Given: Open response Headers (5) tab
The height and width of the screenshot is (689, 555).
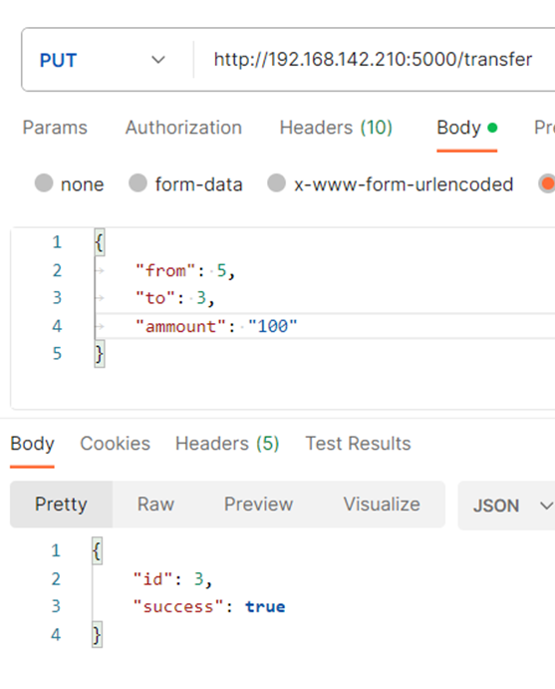Looking at the screenshot, I should click(x=227, y=444).
